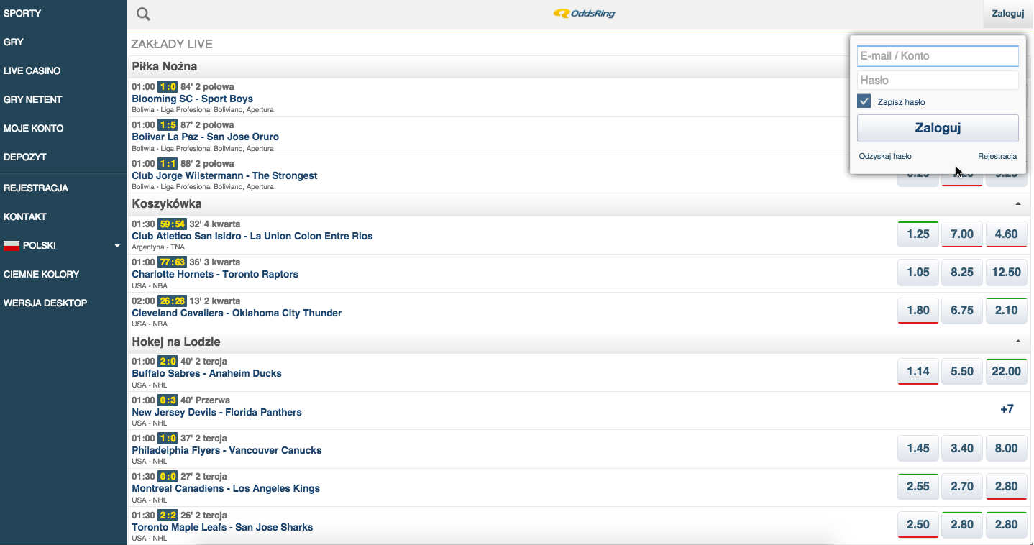This screenshot has width=1034, height=545.
Task: Open Club Jorge Wilstermann - The Strongest match
Action: (224, 175)
